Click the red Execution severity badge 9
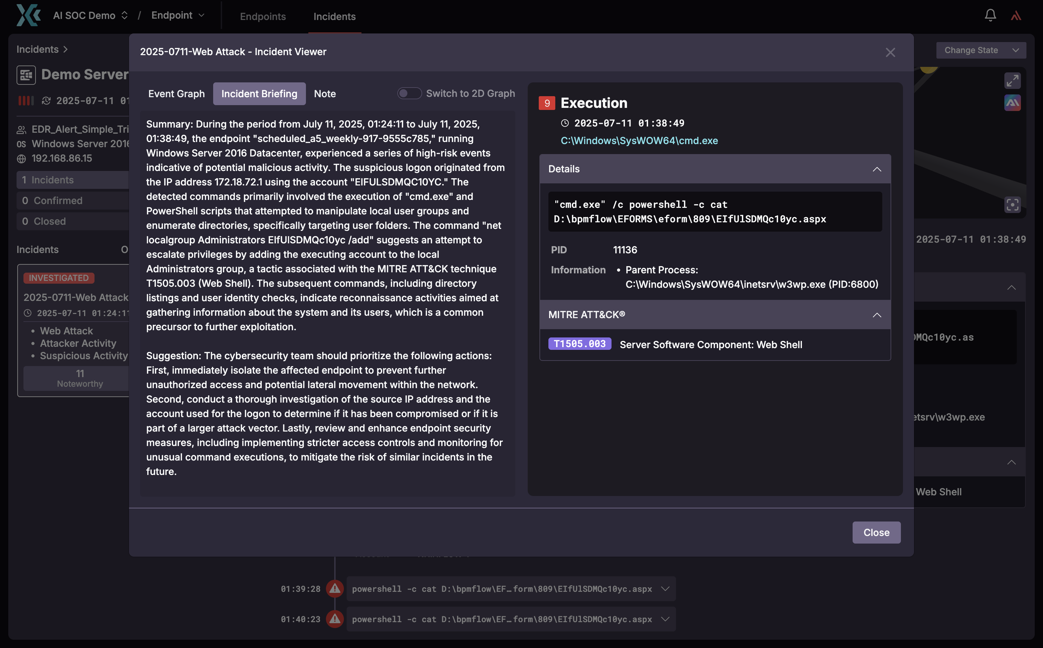Screen dimensions: 1043x648 click(547, 103)
